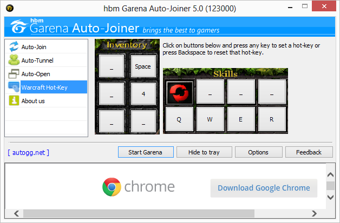Change the R skill hot-key
Image resolution: width=340 pixels, height=223 pixels.
tap(272, 119)
